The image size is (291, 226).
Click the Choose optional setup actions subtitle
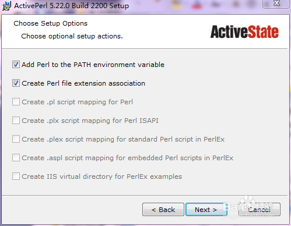click(x=72, y=36)
